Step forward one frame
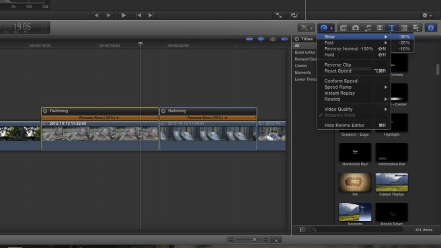441x248 pixels. tap(108, 15)
